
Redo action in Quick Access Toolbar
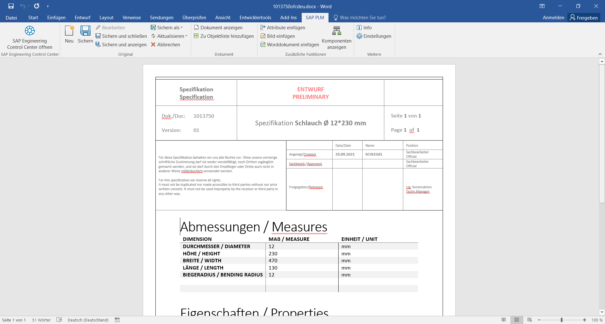coord(37,6)
